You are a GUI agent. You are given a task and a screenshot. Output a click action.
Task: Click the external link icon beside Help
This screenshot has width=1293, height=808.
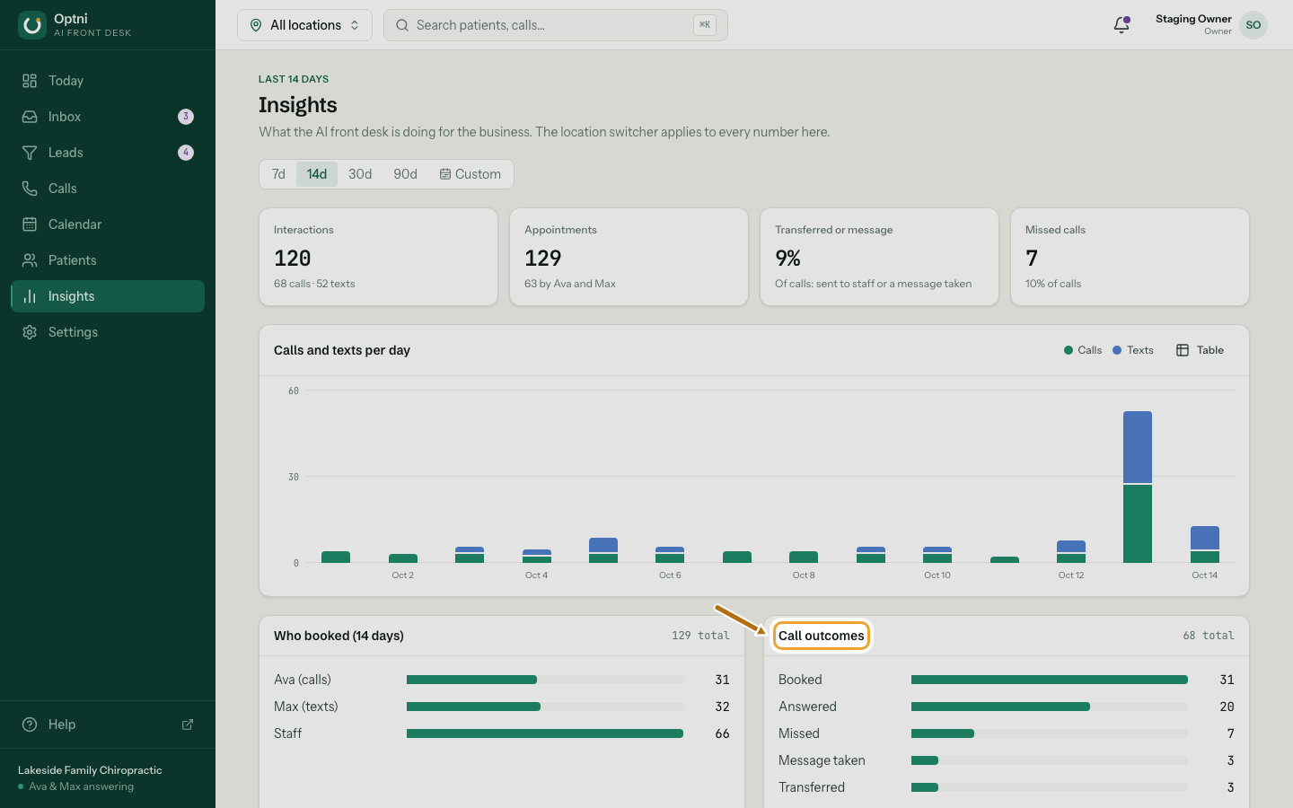(x=188, y=725)
